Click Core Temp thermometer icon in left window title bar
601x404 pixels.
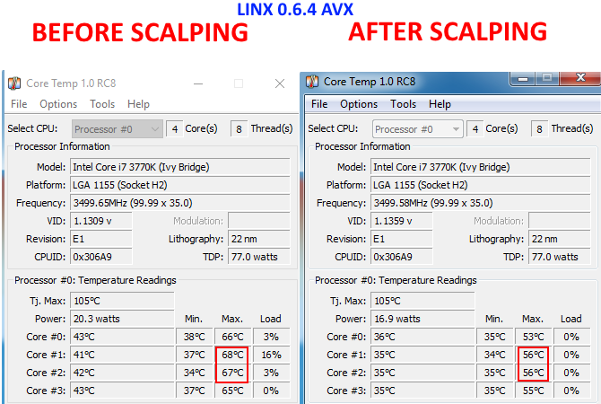[15, 83]
